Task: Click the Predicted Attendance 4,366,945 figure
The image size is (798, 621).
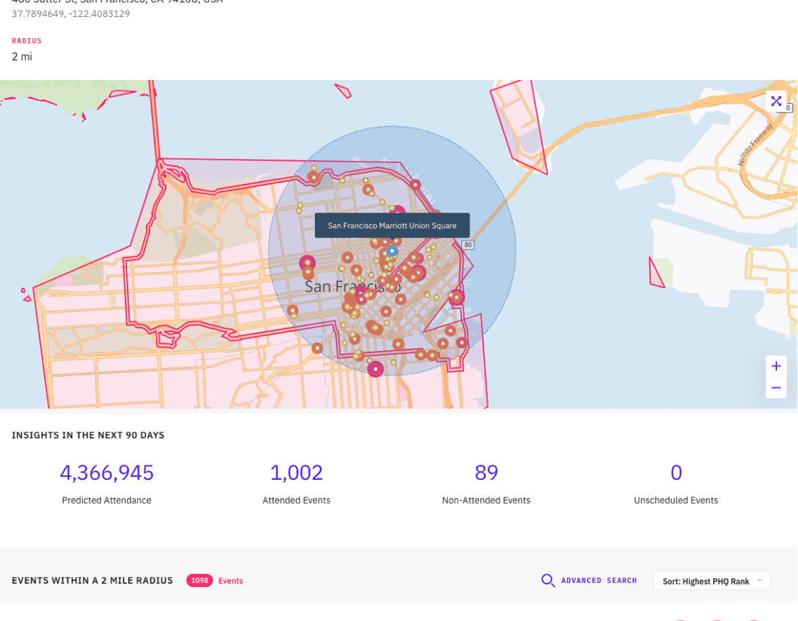Action: [107, 472]
